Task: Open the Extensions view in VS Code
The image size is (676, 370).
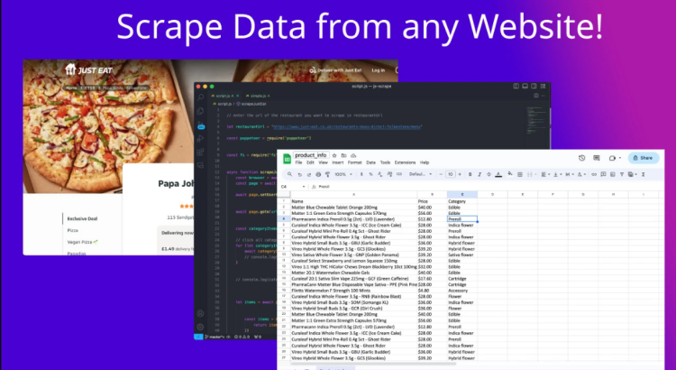Action: click(200, 152)
